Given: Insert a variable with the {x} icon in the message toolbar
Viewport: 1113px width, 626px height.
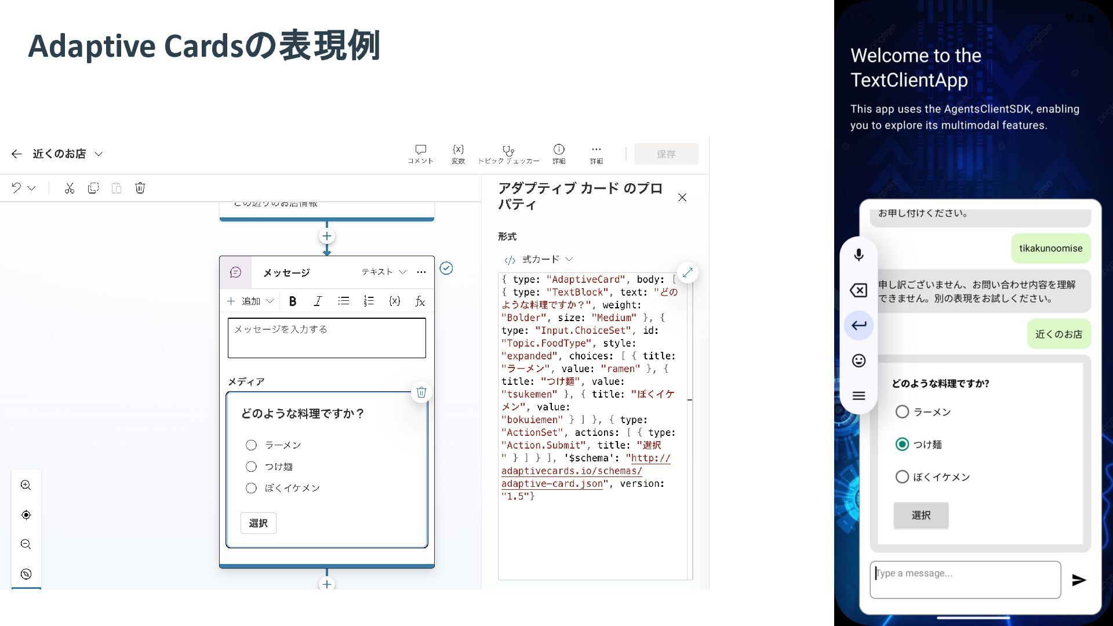Looking at the screenshot, I should tap(395, 301).
